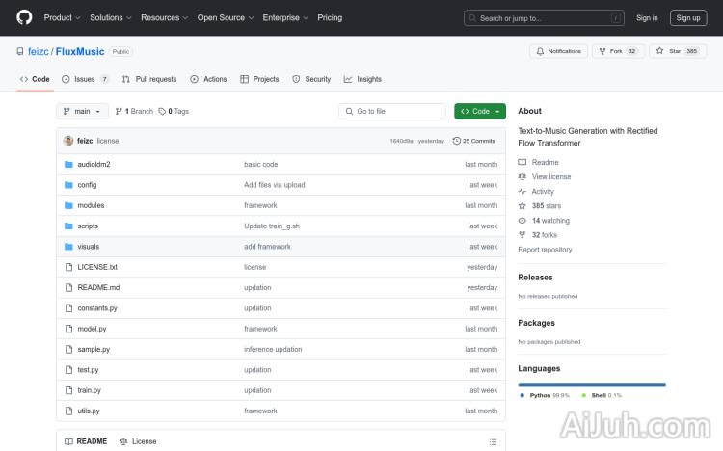Click the scripts folder icon
The image size is (723, 451).
[68, 225]
